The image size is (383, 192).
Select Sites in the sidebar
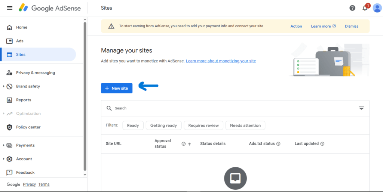pyautogui.click(x=38, y=55)
